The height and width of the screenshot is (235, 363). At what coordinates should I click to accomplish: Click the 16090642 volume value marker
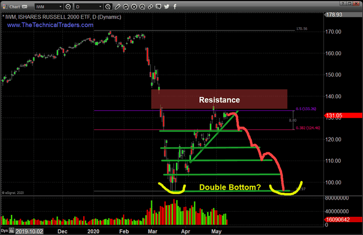[343, 220]
